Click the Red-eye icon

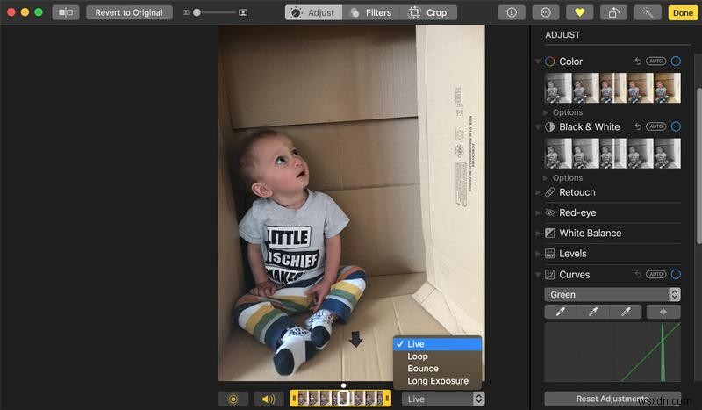[550, 212]
